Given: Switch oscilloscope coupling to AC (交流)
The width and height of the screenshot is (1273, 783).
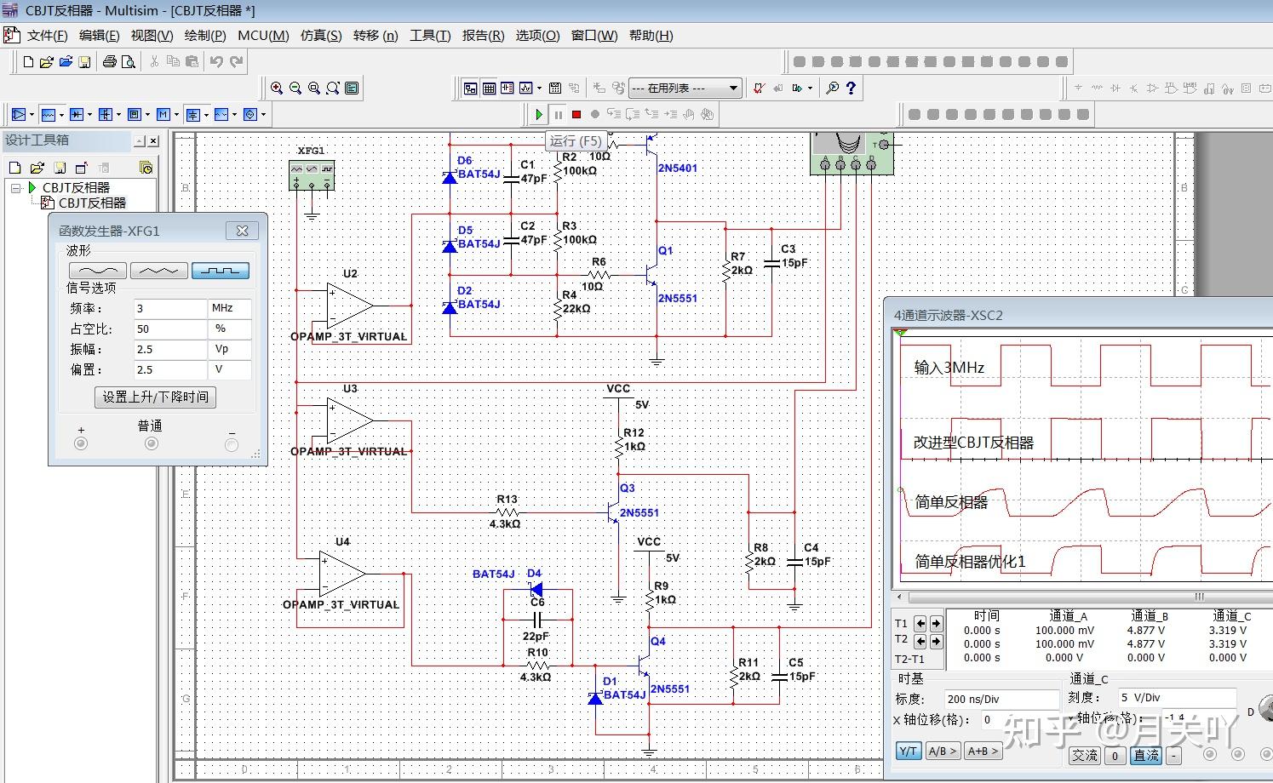Looking at the screenshot, I should (x=1085, y=755).
